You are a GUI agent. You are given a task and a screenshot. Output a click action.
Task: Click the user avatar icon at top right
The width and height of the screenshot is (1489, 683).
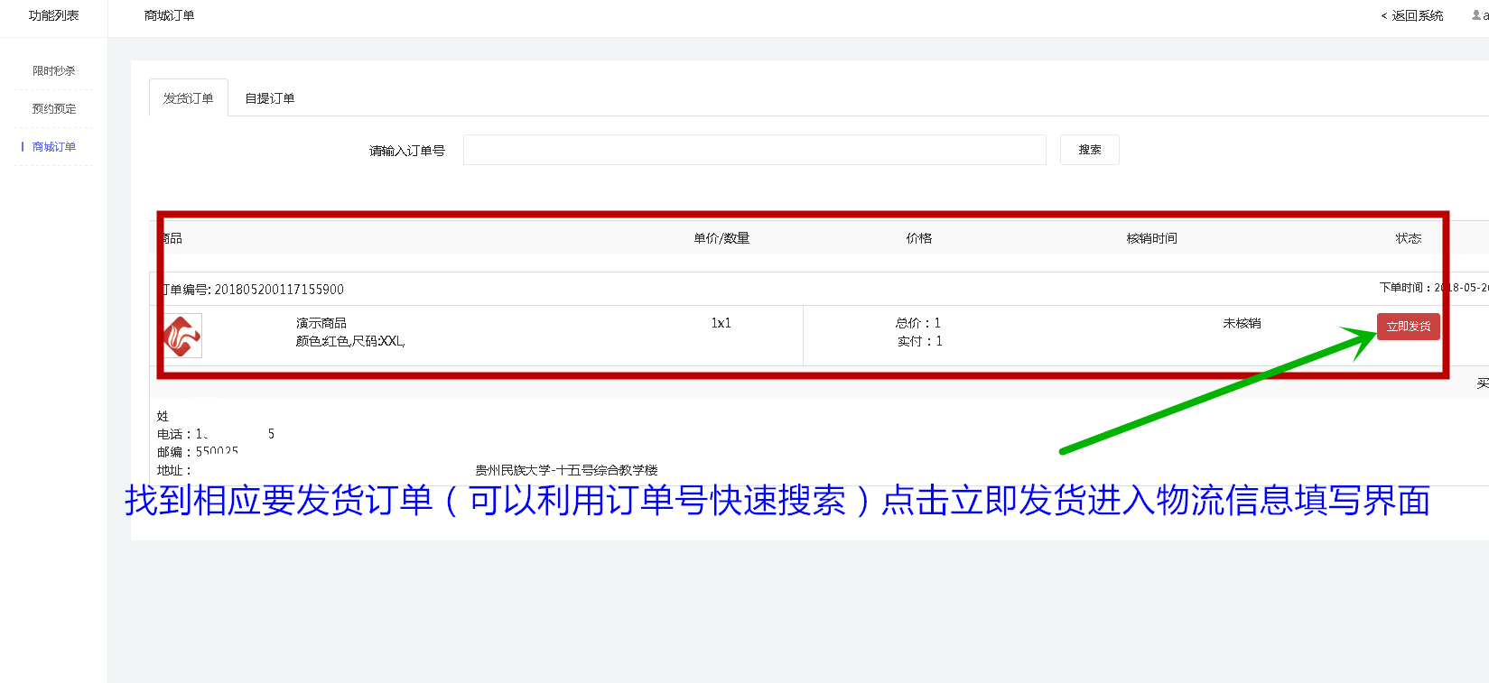(x=1476, y=15)
